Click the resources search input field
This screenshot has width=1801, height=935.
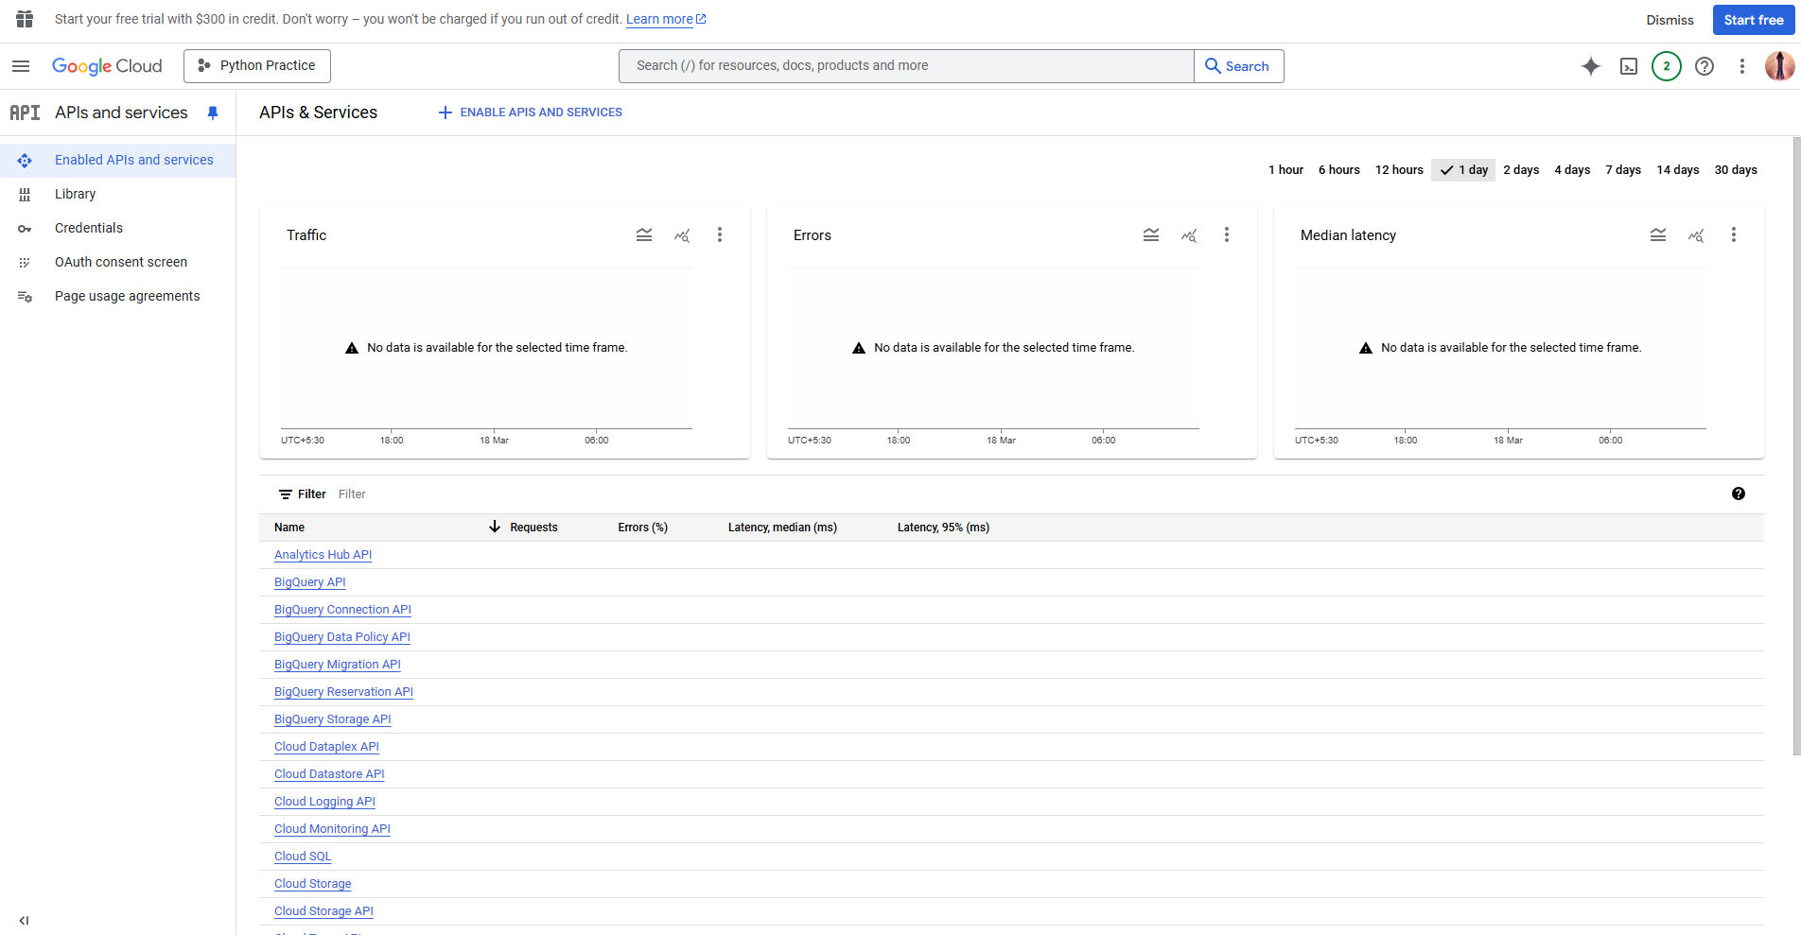tap(906, 66)
